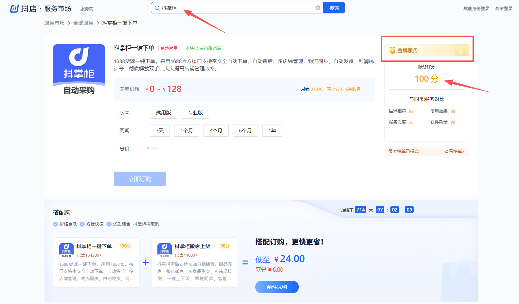The image size is (519, 304).
Task: Choose the 3个月 period option
Action: tap(216, 130)
